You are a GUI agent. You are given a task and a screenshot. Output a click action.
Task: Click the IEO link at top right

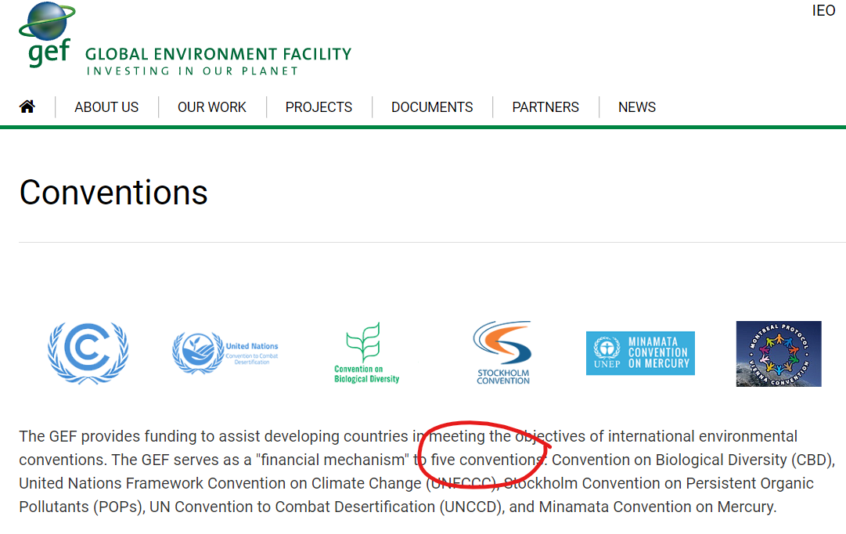pos(823,11)
